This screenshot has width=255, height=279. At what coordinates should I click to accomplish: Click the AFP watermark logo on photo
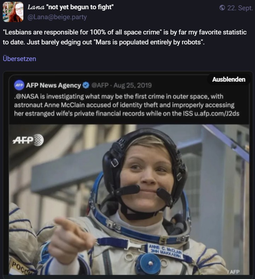click(28, 140)
